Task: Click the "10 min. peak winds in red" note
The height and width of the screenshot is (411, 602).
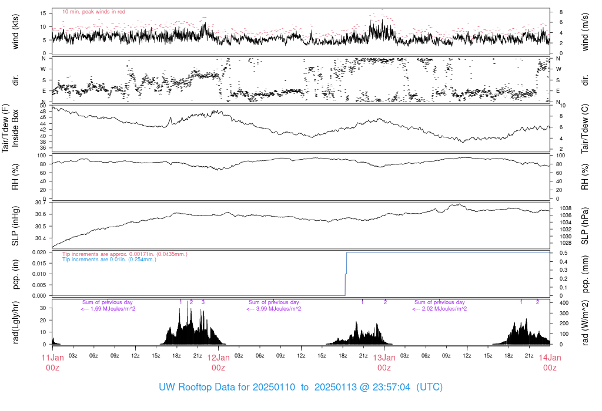Action: [93, 12]
